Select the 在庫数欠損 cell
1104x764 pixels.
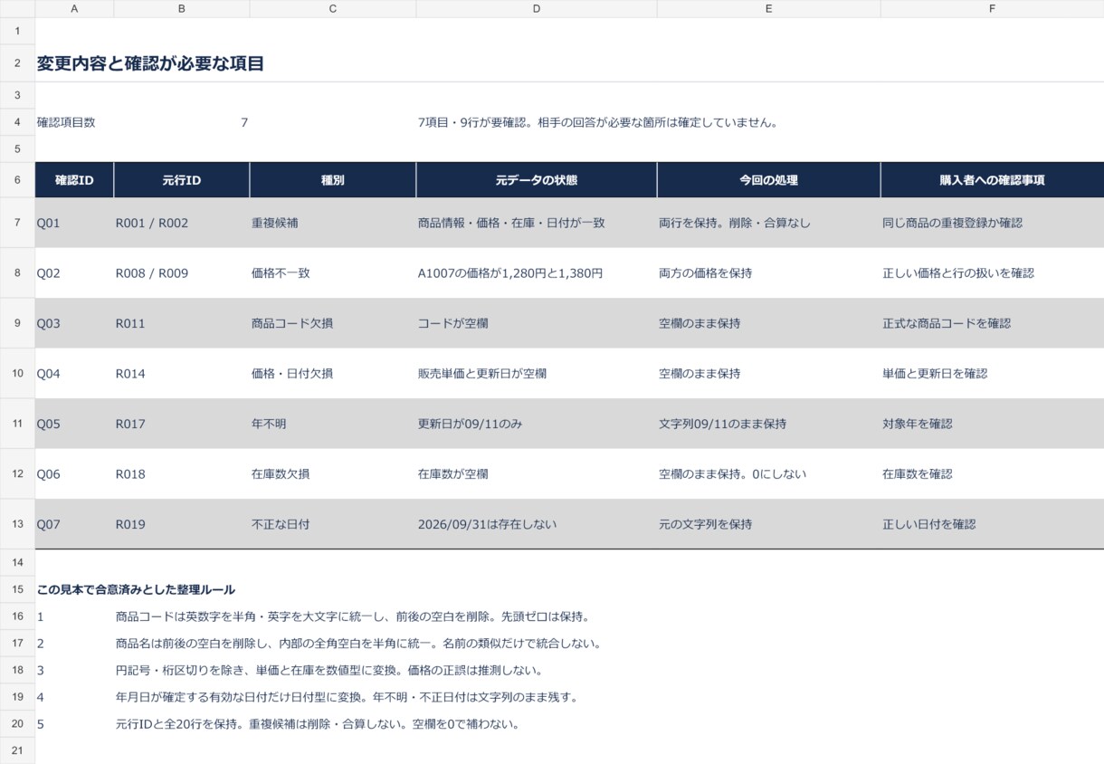(x=333, y=474)
